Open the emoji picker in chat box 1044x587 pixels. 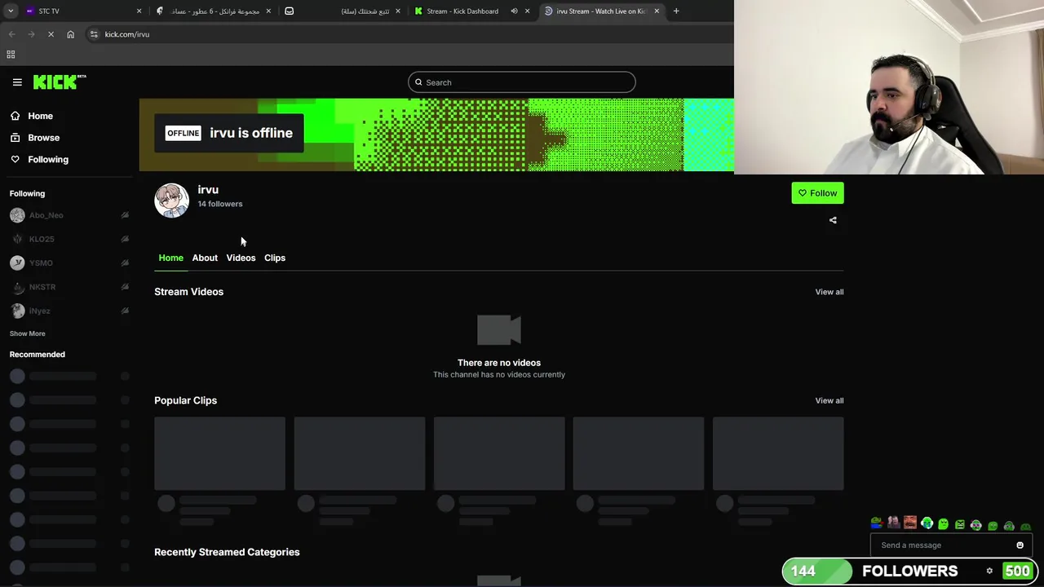point(1020,545)
